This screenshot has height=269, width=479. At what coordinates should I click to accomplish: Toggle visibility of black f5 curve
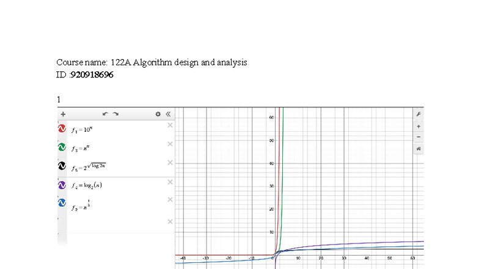[62, 166]
